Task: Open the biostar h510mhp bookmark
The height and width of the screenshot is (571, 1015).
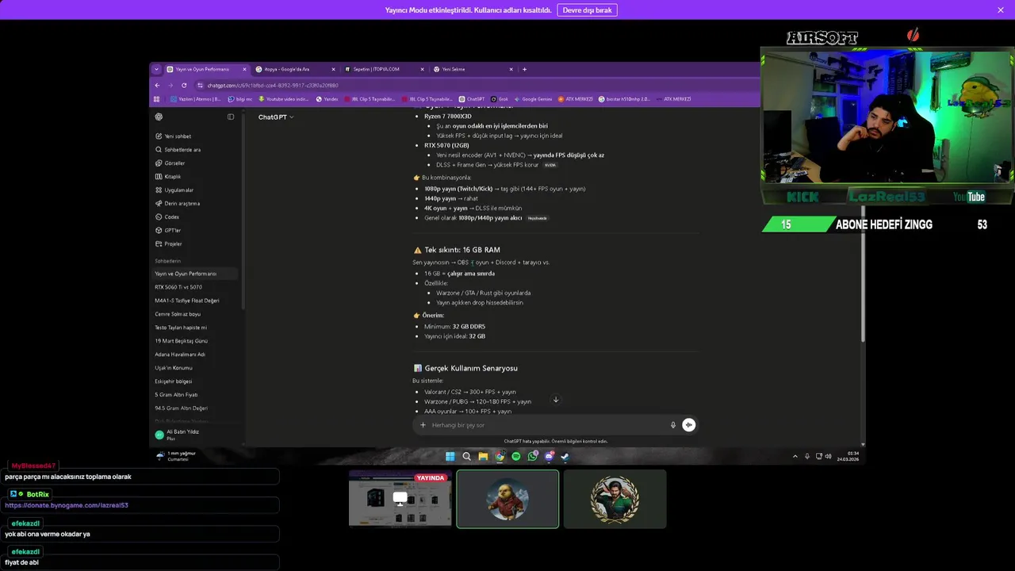Action: tap(624, 99)
